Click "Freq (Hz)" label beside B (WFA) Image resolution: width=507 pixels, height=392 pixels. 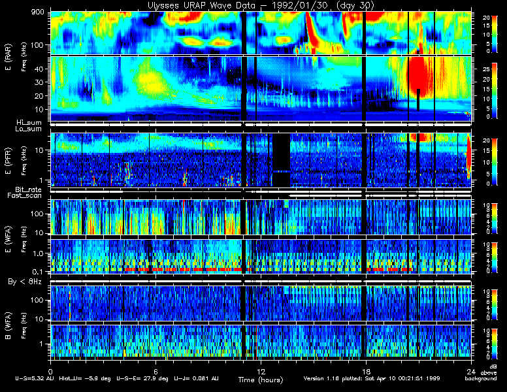coord(24,325)
